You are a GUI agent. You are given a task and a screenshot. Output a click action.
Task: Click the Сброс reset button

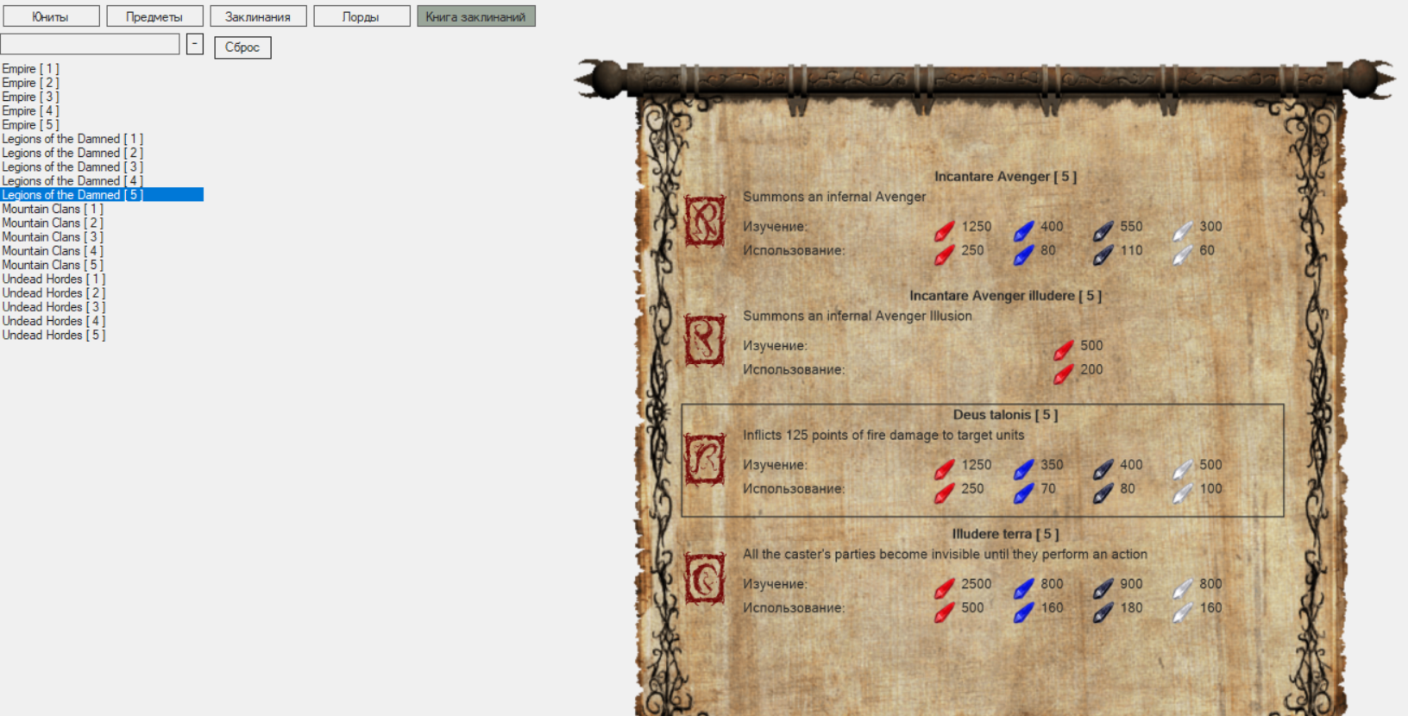(x=242, y=47)
